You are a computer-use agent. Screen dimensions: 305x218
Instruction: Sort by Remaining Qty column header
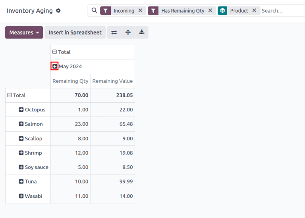coord(70,81)
